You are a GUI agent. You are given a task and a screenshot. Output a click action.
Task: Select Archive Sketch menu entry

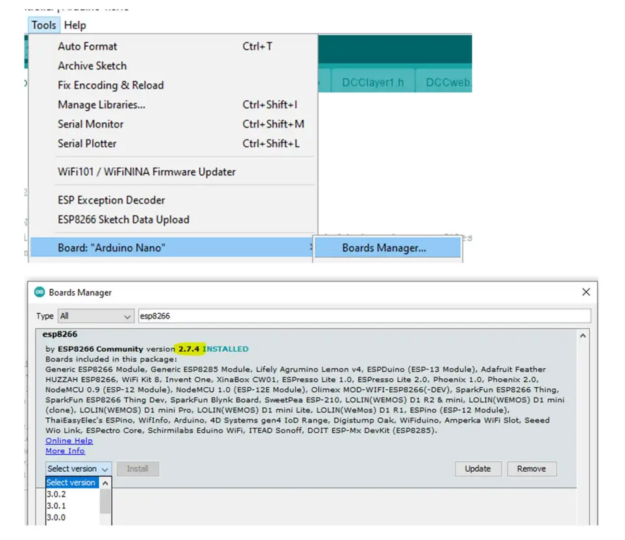pyautogui.click(x=173, y=66)
